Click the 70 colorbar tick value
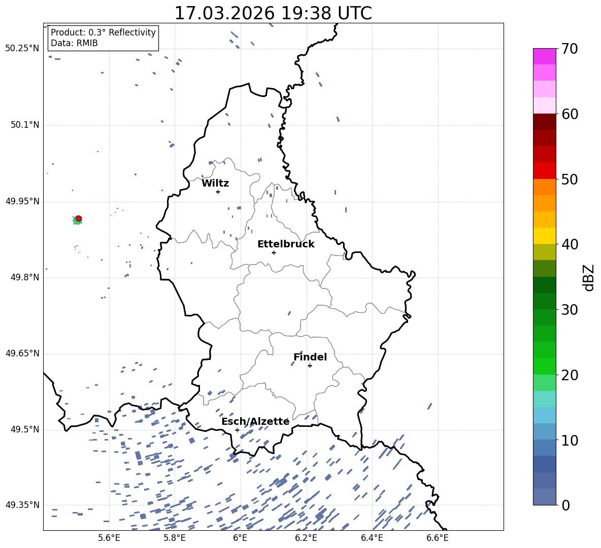Image resolution: width=601 pixels, height=548 pixels. click(x=570, y=49)
